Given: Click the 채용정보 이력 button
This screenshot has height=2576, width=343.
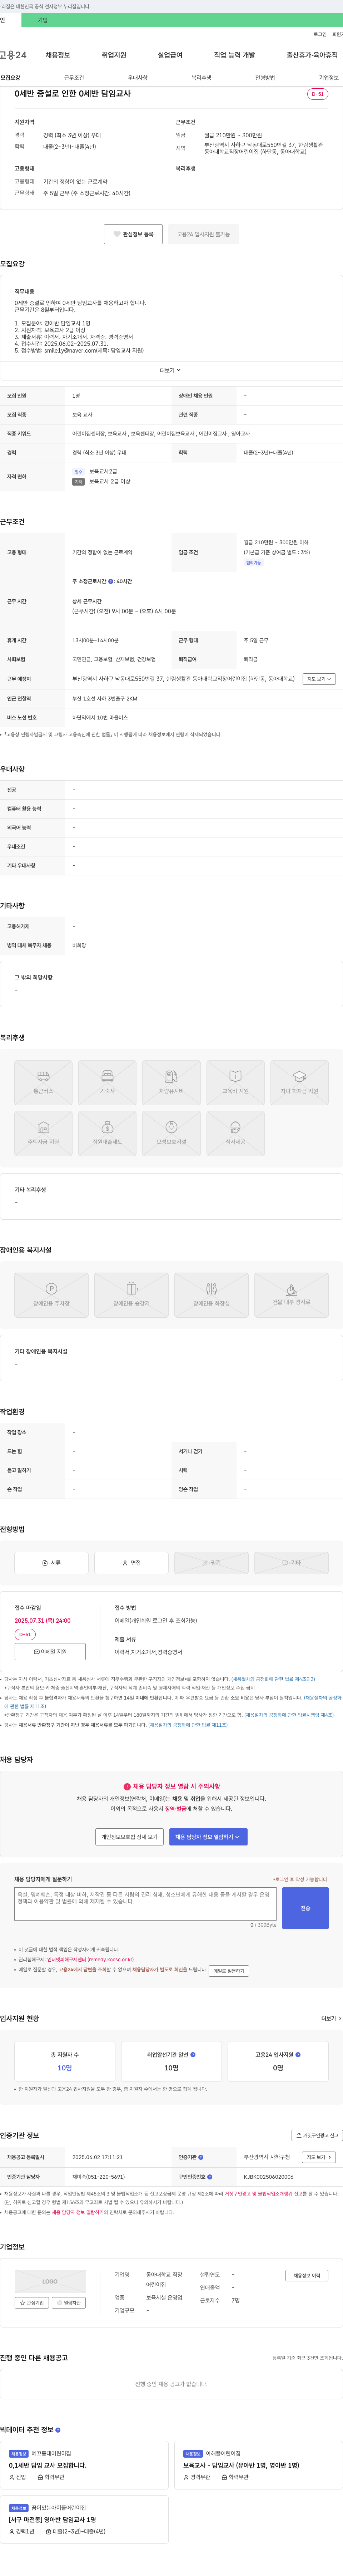Looking at the screenshot, I should pos(307,2275).
